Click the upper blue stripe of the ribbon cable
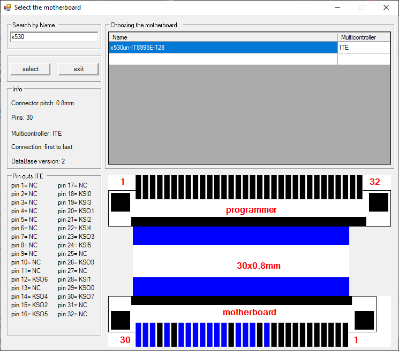399x351 pixels. [x=240, y=236]
